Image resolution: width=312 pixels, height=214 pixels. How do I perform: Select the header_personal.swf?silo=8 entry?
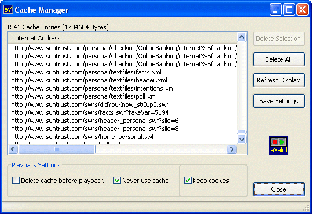pos(95,129)
